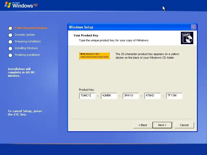This screenshot has width=207, height=155.
Task: Select the product key field containing 42MBK
Action: click(x=109, y=96)
